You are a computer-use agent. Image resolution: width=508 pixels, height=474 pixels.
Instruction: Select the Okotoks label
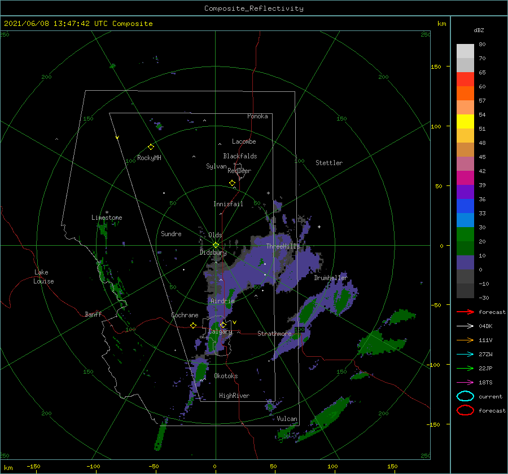tap(226, 376)
